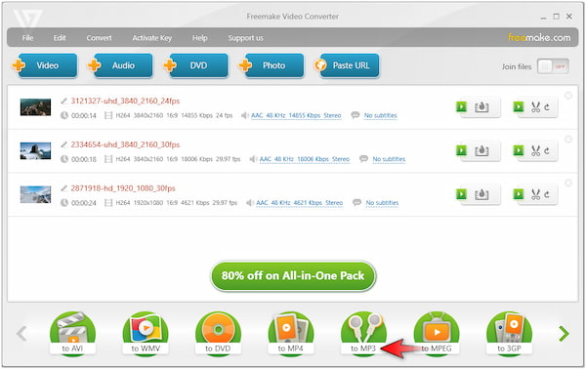Add a DVD source

pyautogui.click(x=196, y=65)
